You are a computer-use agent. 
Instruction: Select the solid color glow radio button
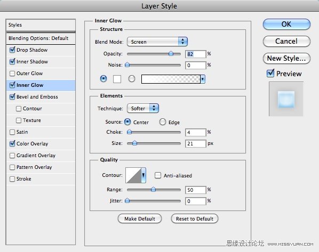pyautogui.click(x=103, y=79)
